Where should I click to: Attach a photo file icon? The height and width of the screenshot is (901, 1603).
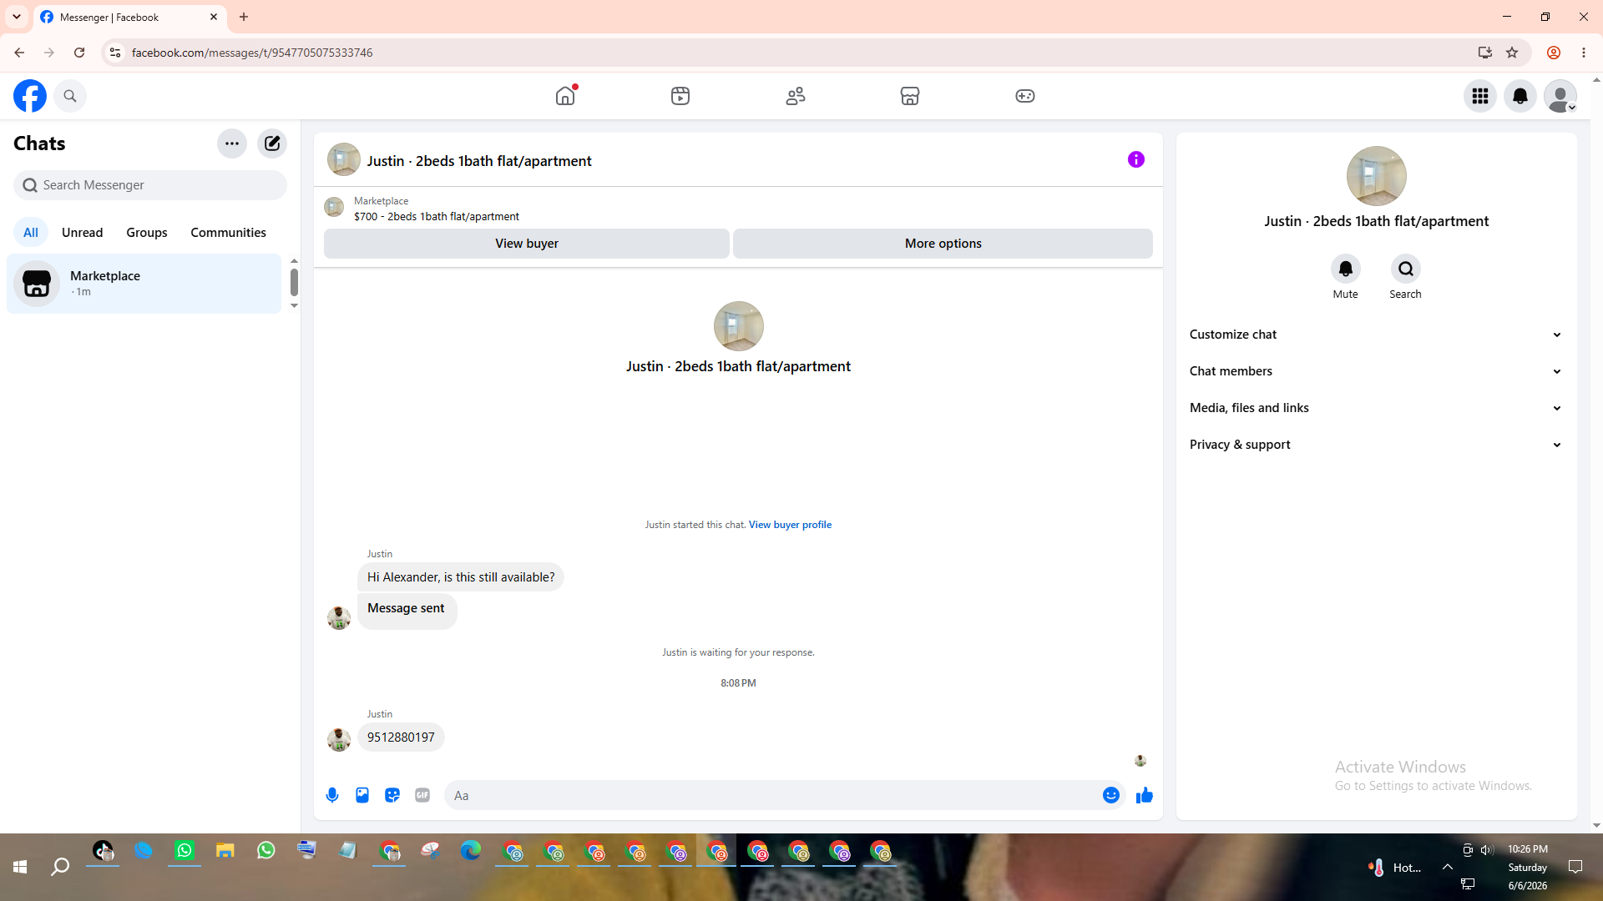(x=362, y=795)
